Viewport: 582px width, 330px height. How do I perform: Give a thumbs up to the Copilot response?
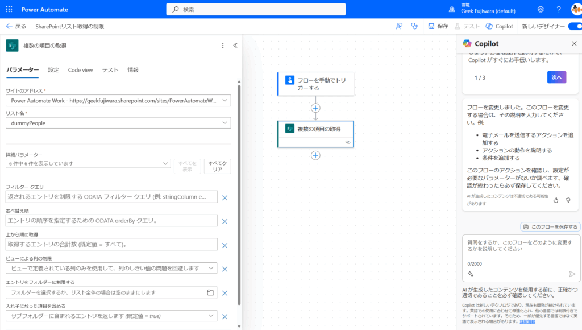tap(556, 200)
